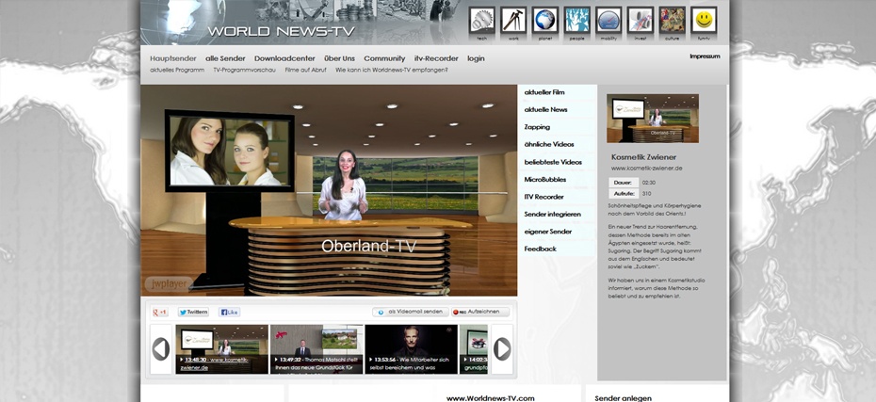Select 'eigener Sender' in side menu

[547, 232]
